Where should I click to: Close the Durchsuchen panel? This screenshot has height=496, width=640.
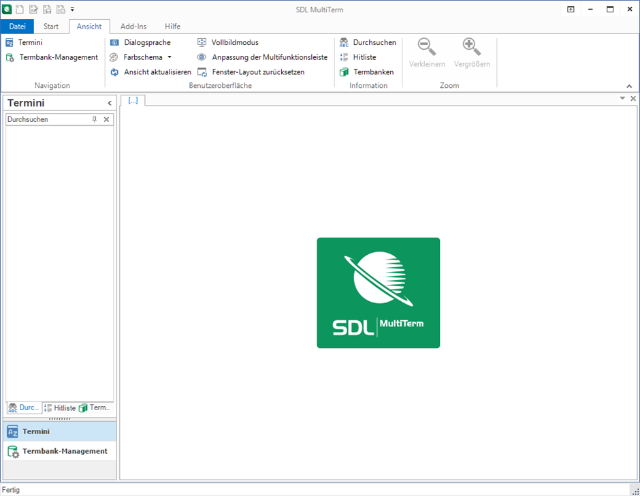106,119
